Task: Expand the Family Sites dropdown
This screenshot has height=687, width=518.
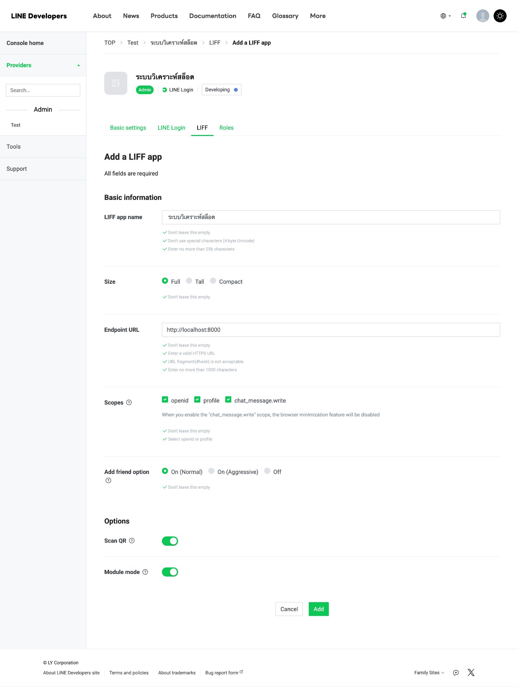Action: (x=429, y=673)
